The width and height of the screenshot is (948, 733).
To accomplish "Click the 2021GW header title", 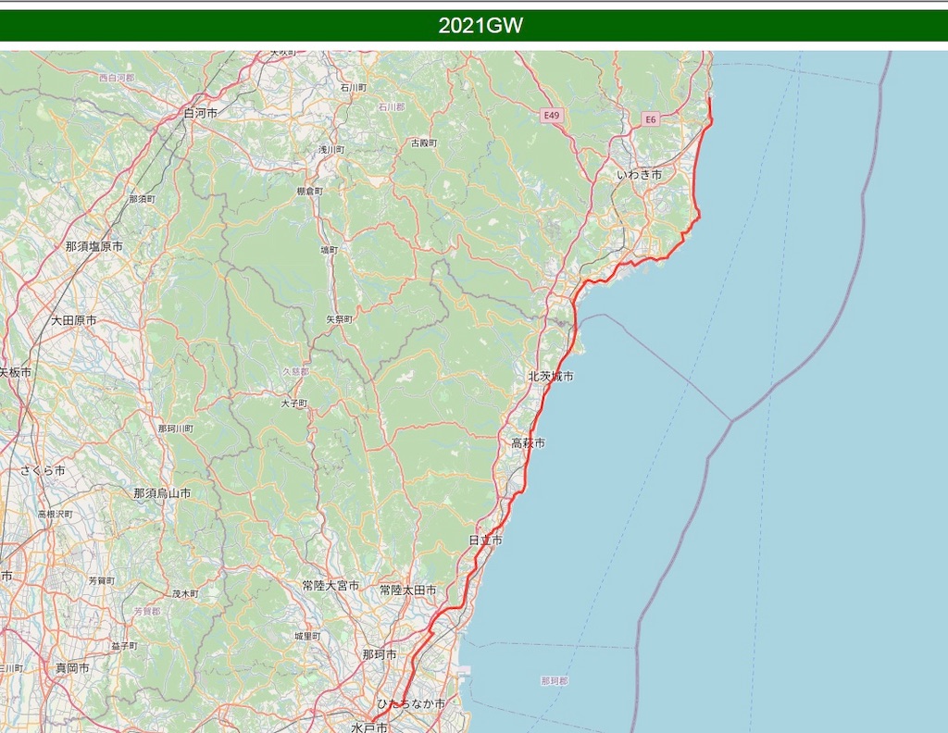I will click(480, 26).
